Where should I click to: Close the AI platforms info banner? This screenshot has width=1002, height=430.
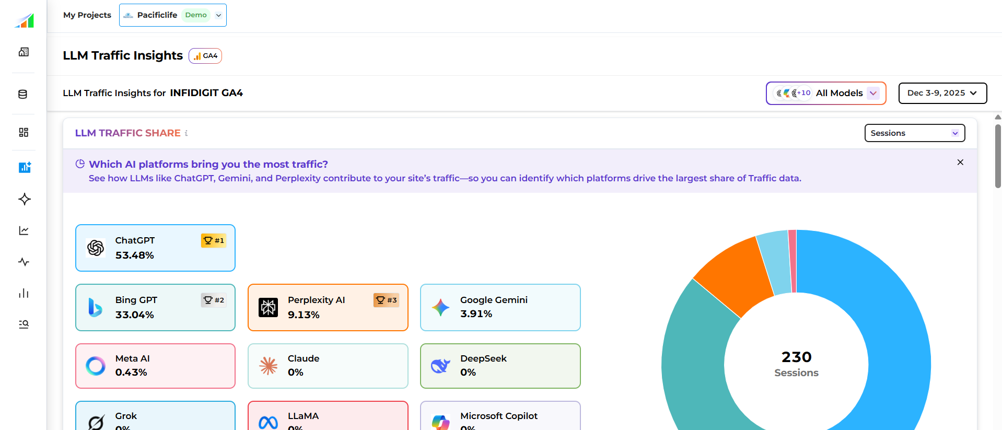pyautogui.click(x=960, y=162)
